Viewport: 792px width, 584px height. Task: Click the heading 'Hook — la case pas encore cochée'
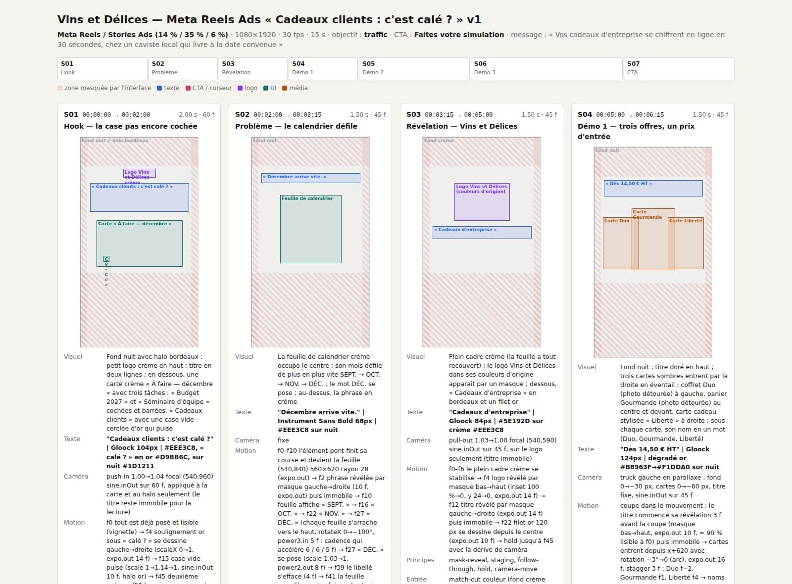click(x=131, y=126)
